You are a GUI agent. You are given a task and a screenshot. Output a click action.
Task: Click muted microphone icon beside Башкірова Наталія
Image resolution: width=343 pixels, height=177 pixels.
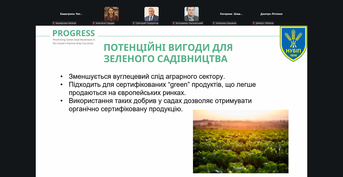(54, 23)
